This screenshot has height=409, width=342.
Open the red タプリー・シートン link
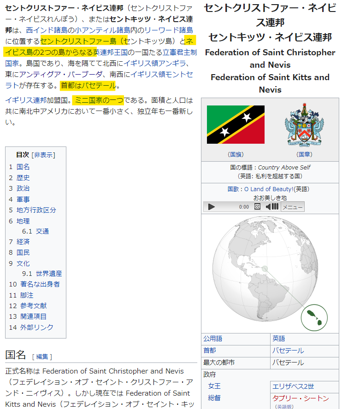[x=301, y=398]
